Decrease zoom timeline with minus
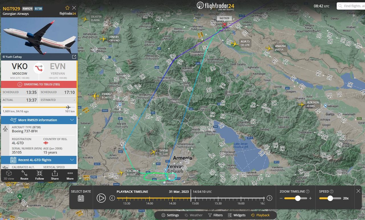The image size is (365, 220). (281, 198)
